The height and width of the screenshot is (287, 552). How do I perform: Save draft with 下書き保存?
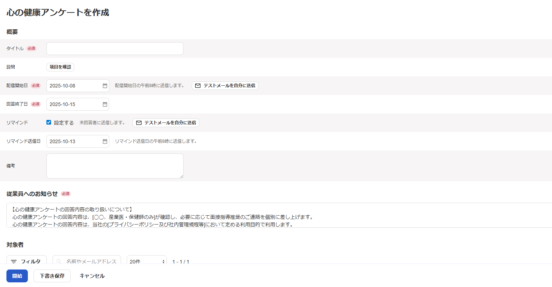pos(52,276)
